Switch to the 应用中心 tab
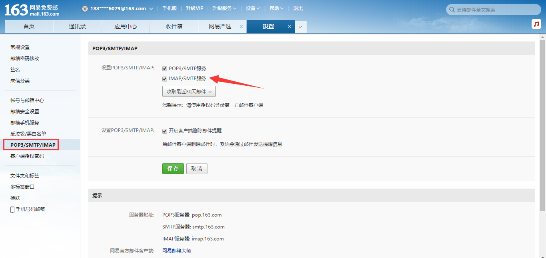Screen dimensions: 546x258 126,27
